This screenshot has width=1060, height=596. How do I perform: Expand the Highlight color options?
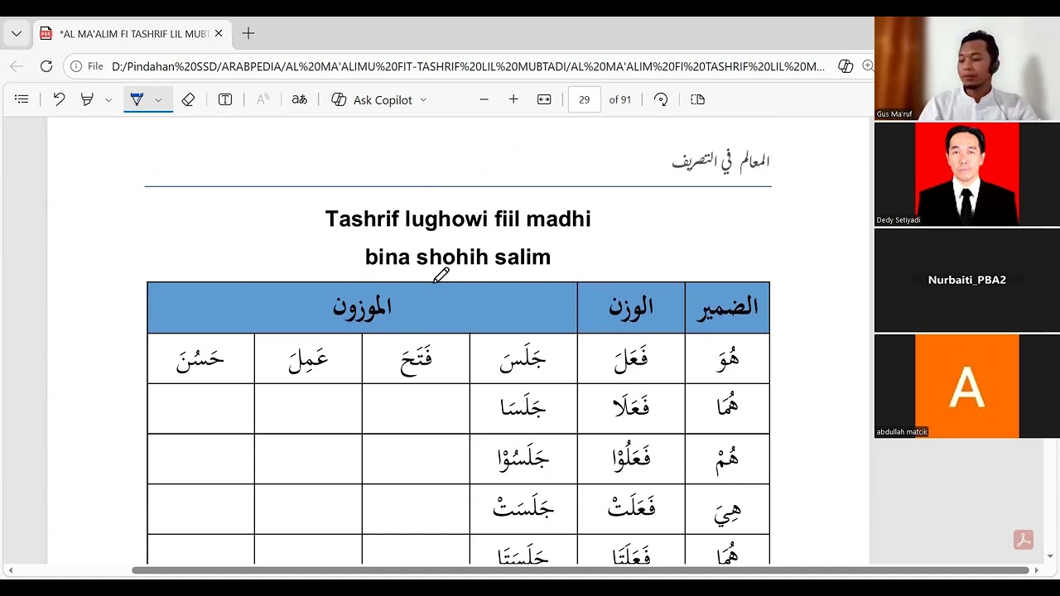[108, 99]
